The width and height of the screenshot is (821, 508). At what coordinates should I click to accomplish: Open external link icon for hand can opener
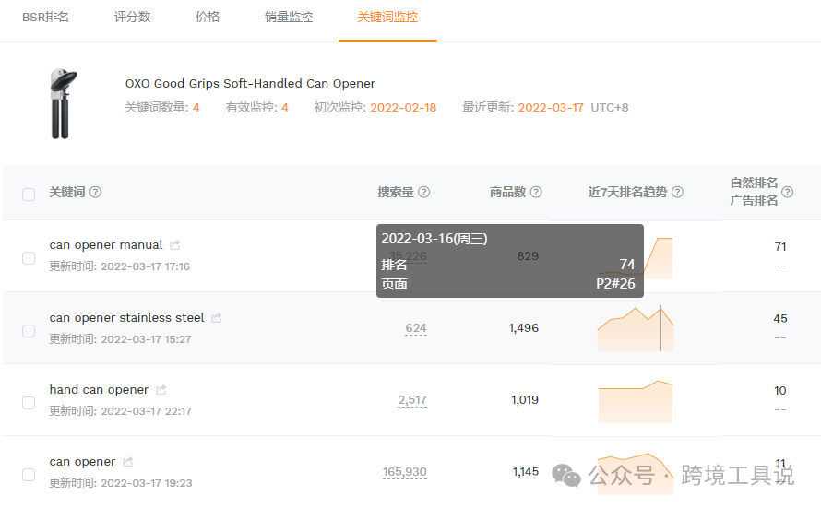pos(161,390)
